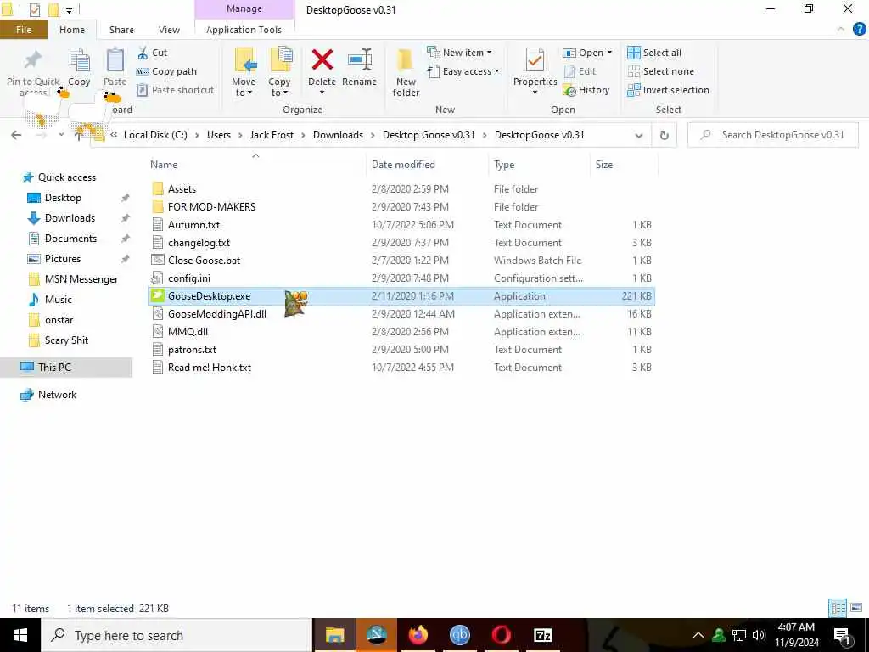Image resolution: width=869 pixels, height=652 pixels.
Task: Click Select all in the ribbon
Action: (654, 53)
